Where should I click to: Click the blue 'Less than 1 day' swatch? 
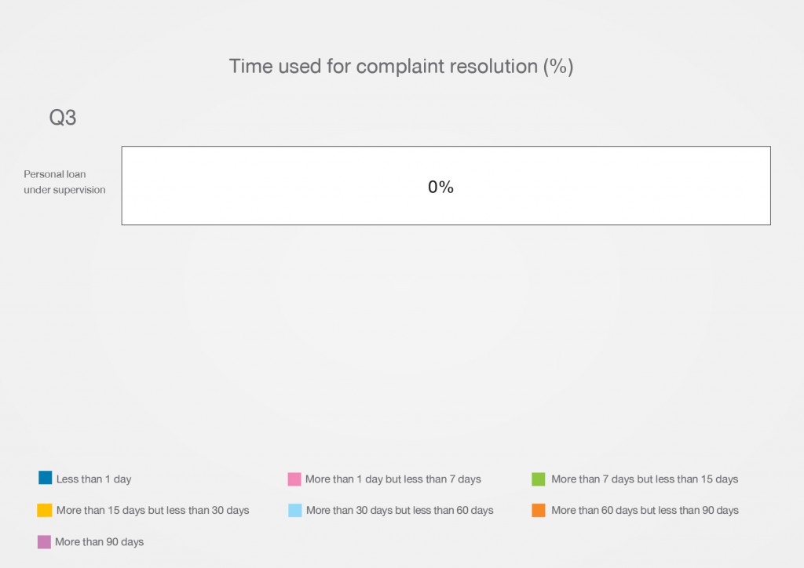tap(46, 478)
